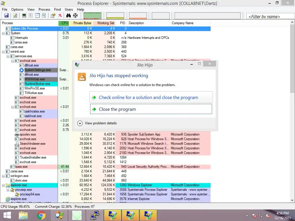295x221 pixels.
Task: Collapse the wininit.exe tree node
Action: [3, 52]
